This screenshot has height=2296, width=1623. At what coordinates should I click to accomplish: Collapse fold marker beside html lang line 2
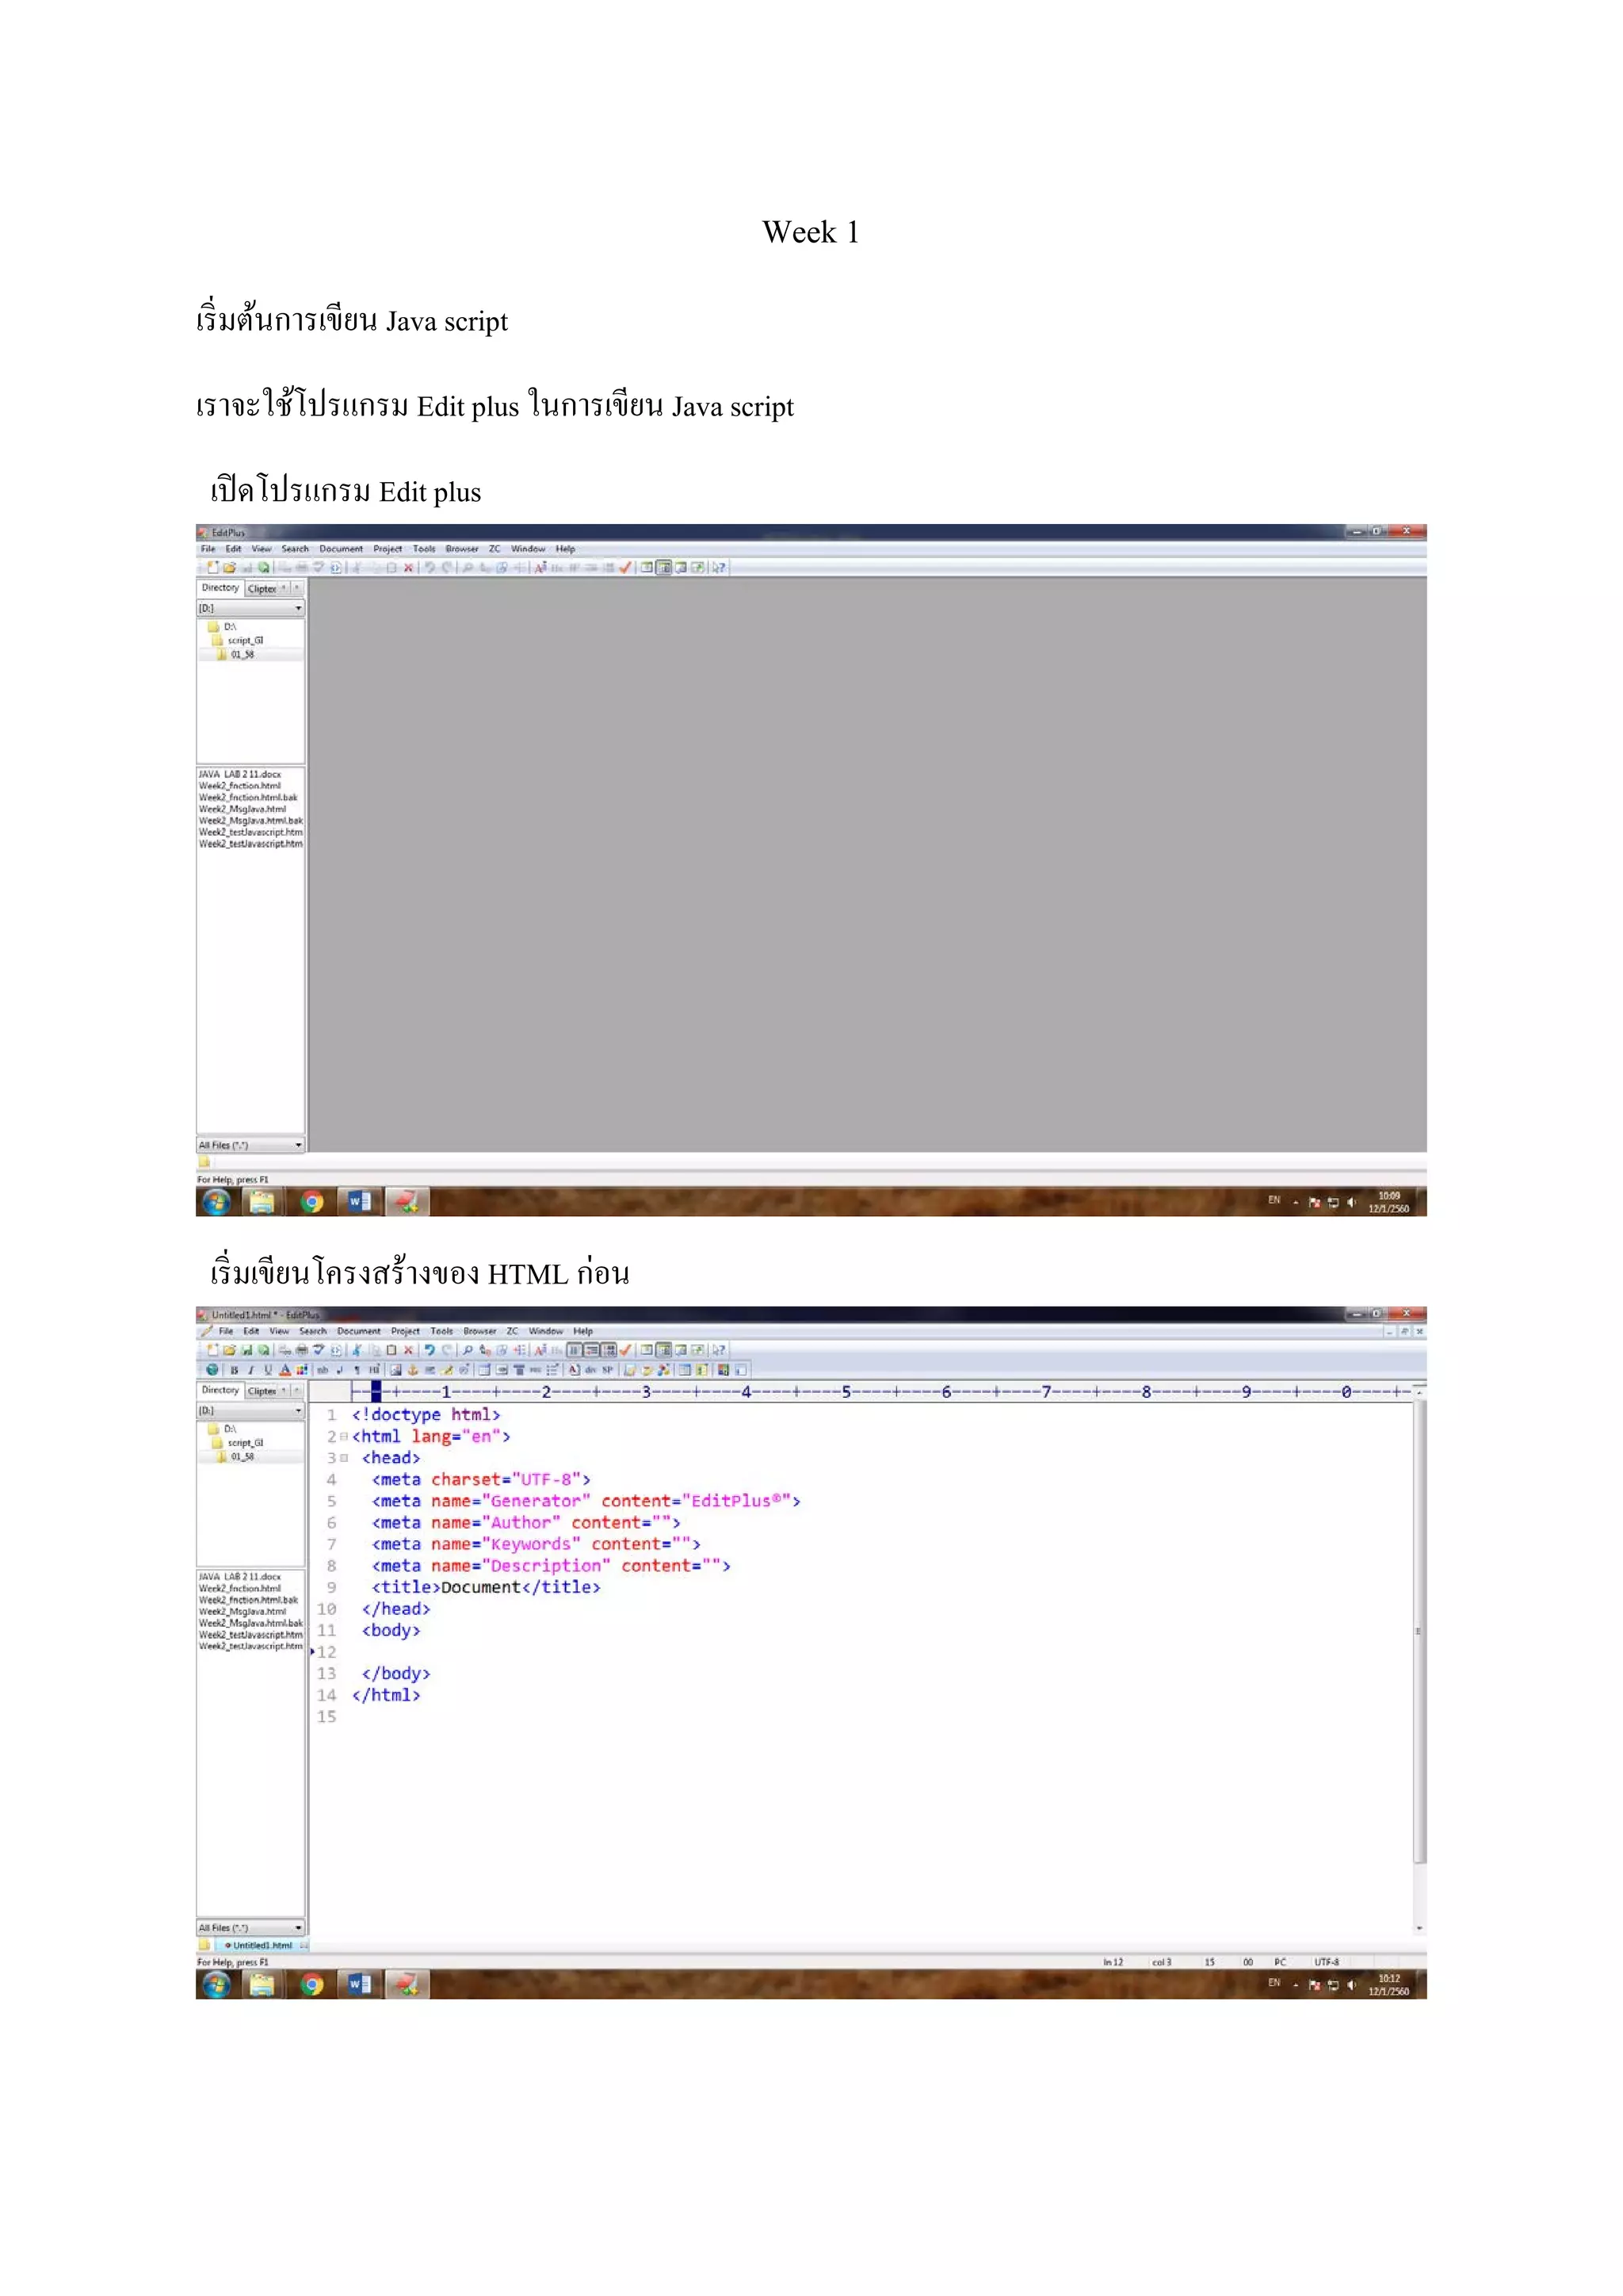coord(344,1437)
